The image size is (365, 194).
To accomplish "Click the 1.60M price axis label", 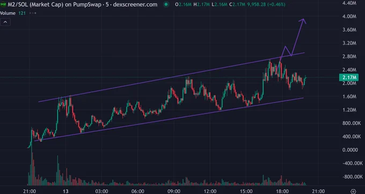I will [x=349, y=96].
